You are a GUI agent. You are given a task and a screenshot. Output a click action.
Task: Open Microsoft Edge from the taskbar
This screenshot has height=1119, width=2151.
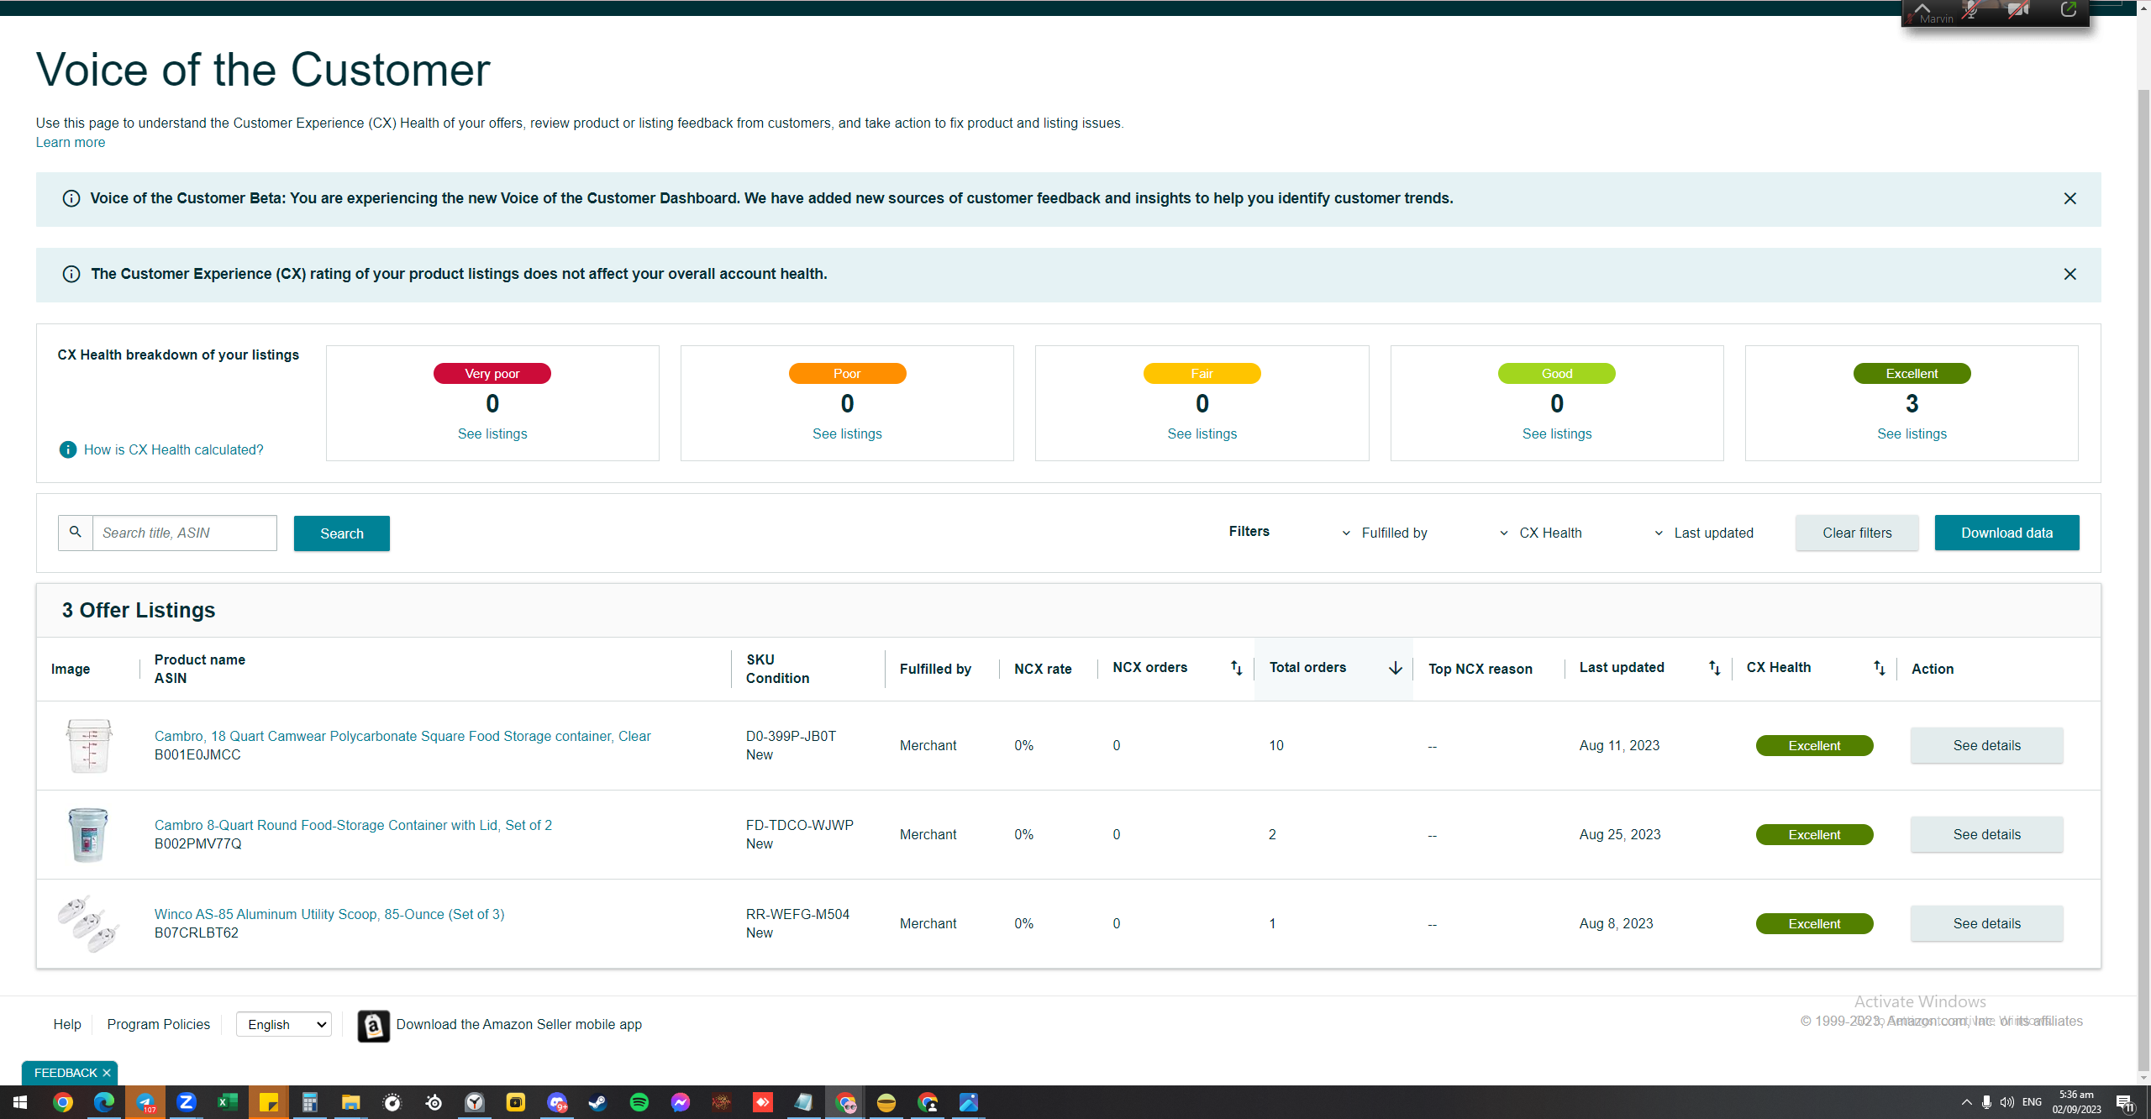coord(104,1102)
